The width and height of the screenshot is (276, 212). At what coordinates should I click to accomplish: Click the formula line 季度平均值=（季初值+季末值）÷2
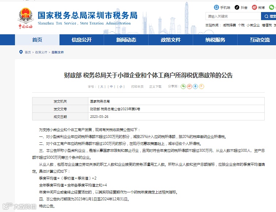[68, 178]
